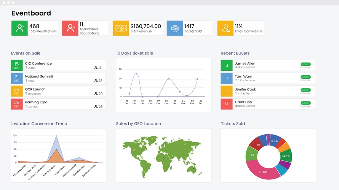Click the red Abandoned Registrations icon
Screen dimensions: 339x190
tap(70, 28)
